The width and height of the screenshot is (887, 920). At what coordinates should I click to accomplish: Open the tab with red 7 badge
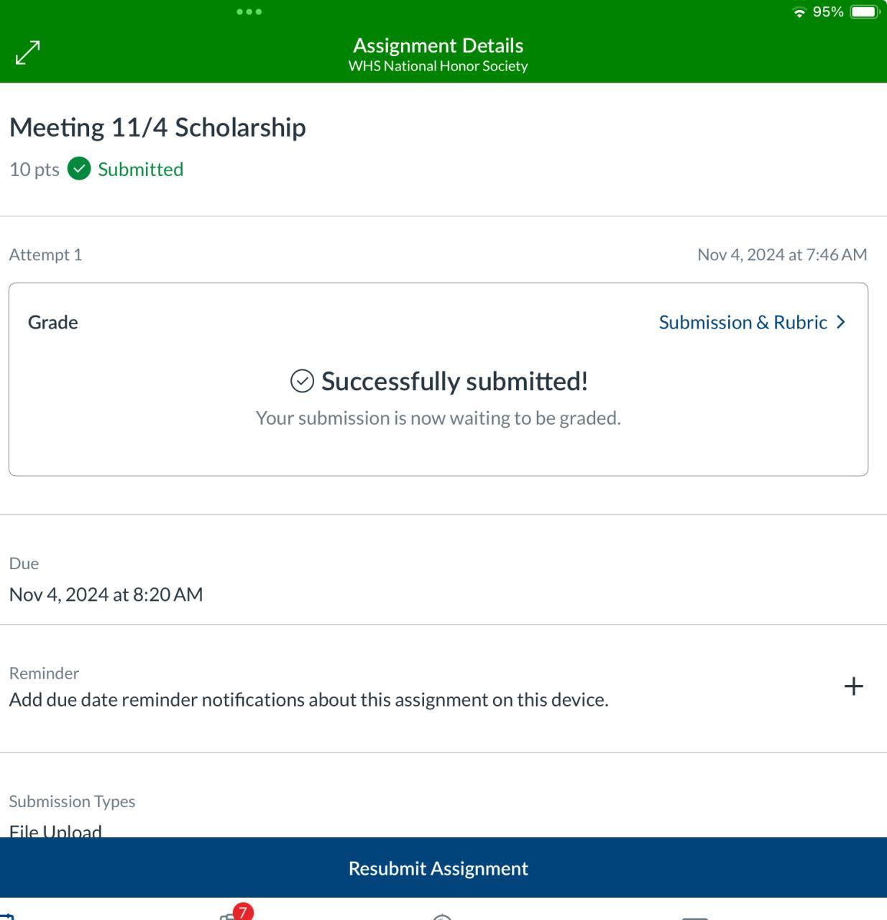tap(230, 916)
